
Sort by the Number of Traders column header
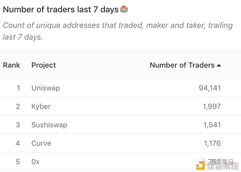[x=182, y=65]
